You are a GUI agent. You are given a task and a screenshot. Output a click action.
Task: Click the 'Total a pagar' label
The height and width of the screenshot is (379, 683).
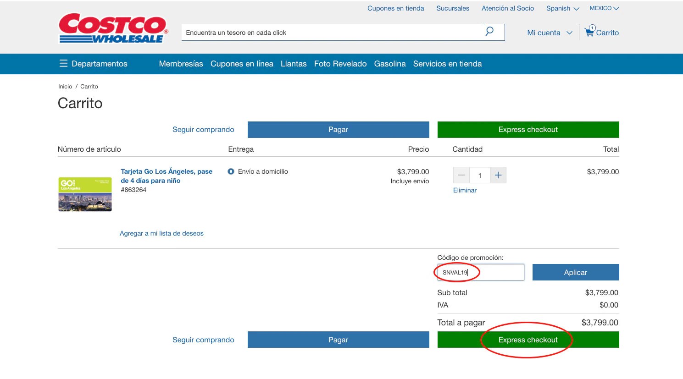461,323
